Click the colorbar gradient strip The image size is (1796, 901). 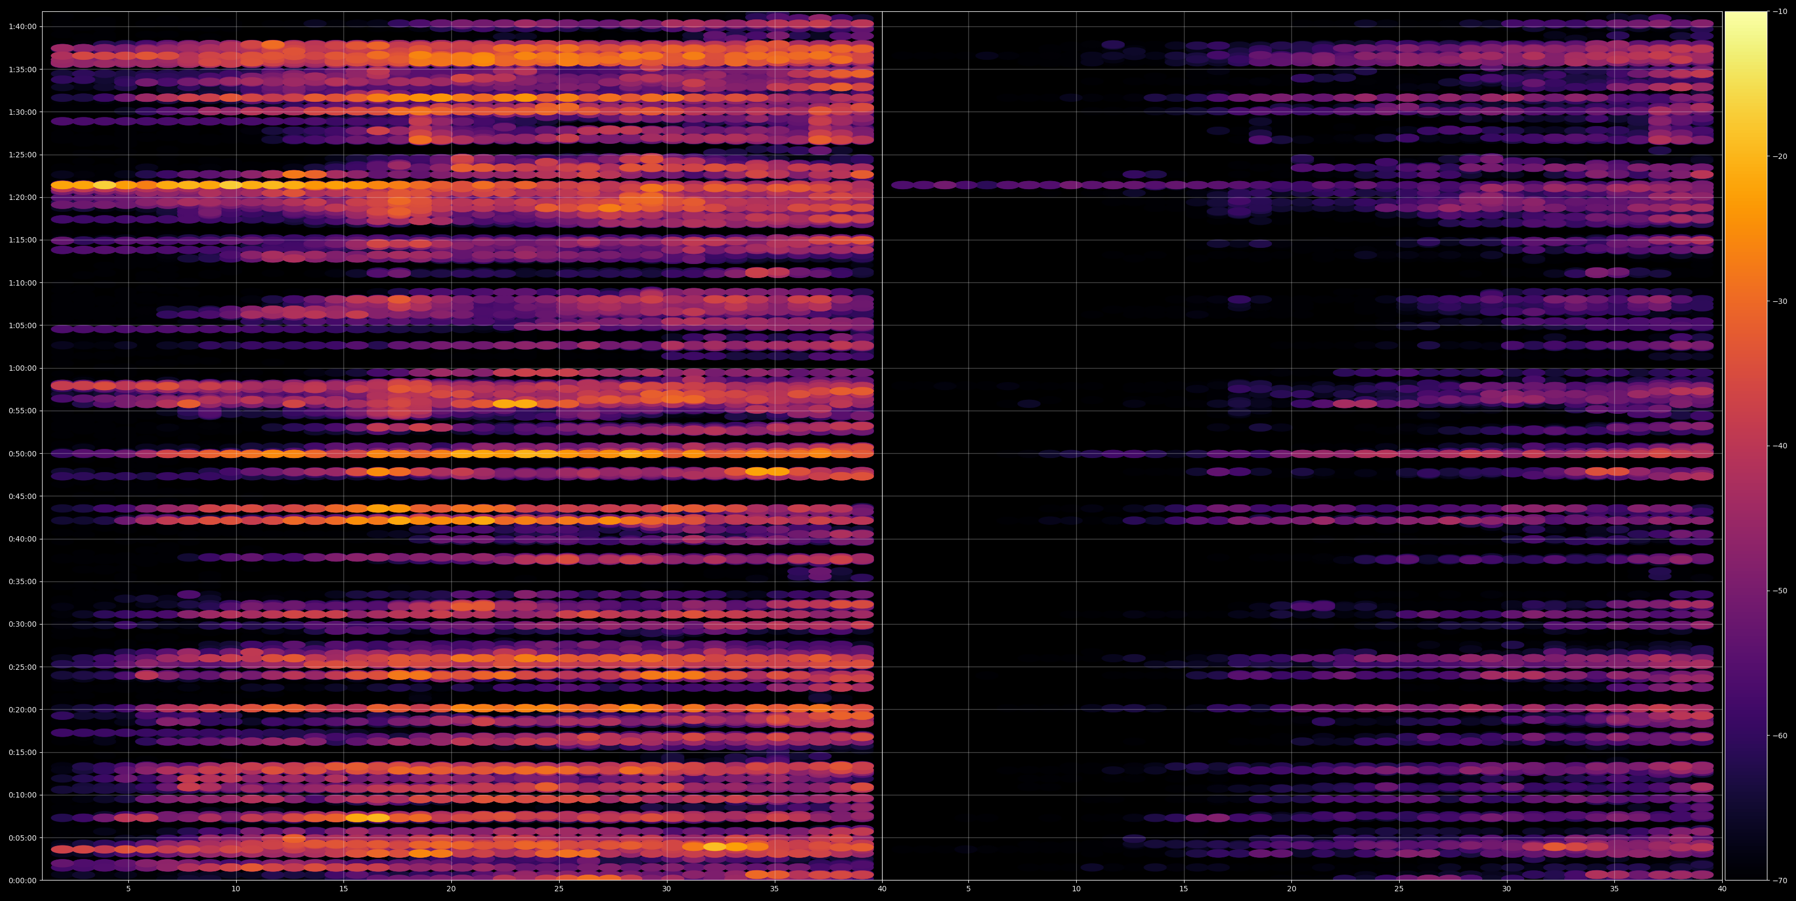tap(1746, 446)
